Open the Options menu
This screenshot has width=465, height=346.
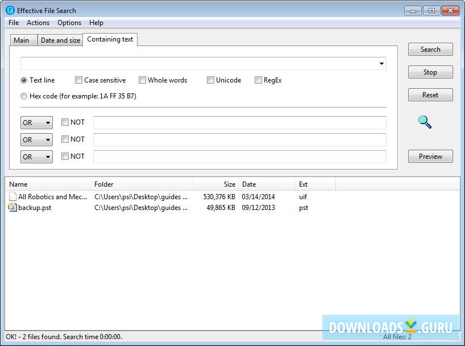coord(69,23)
